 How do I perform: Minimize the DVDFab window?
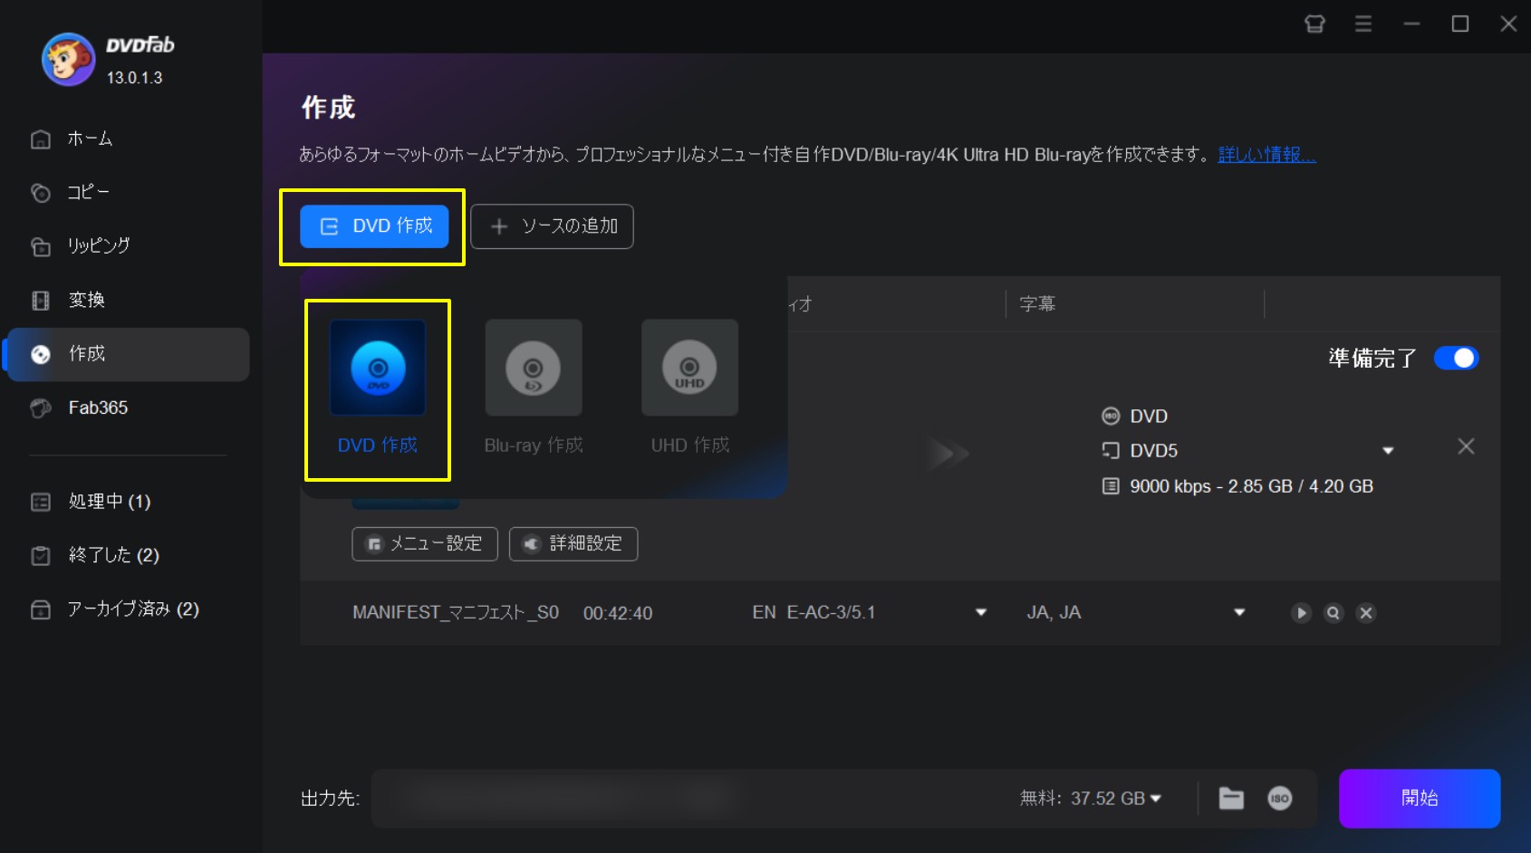1411,24
